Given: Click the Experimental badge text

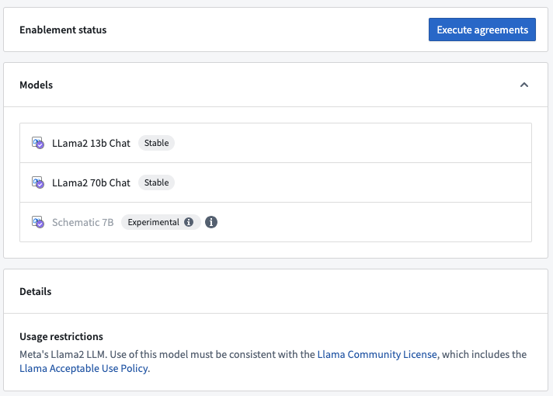Looking at the screenshot, I should pos(154,222).
